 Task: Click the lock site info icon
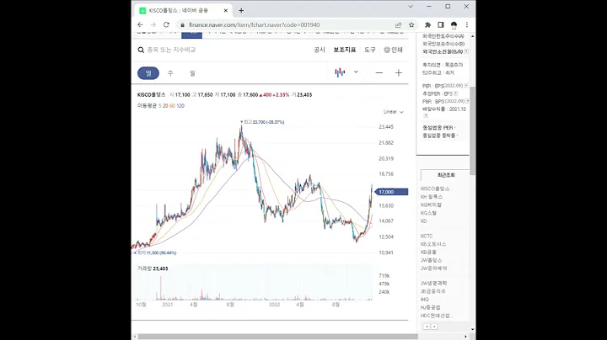click(x=182, y=24)
